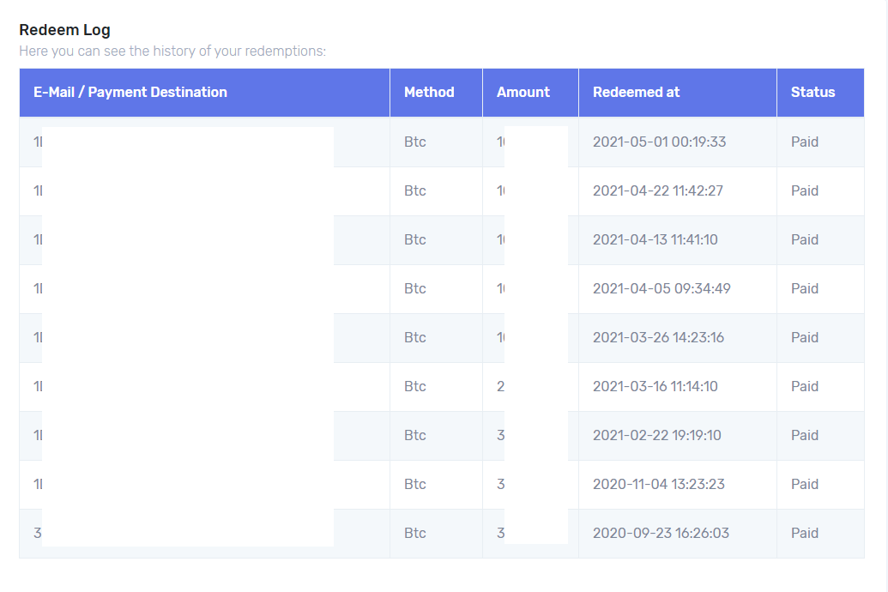Click the Method column header
The image size is (888, 592).
tap(429, 92)
